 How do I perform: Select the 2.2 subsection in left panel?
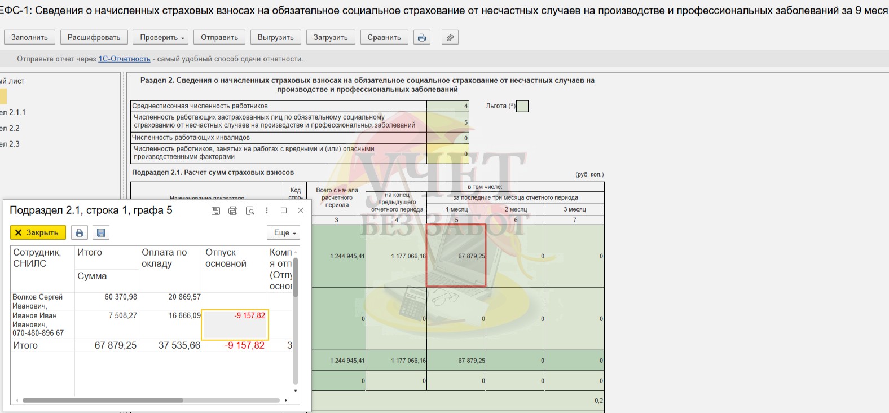(x=10, y=128)
